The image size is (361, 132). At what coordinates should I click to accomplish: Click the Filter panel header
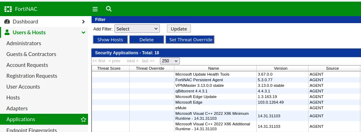(x=226, y=20)
